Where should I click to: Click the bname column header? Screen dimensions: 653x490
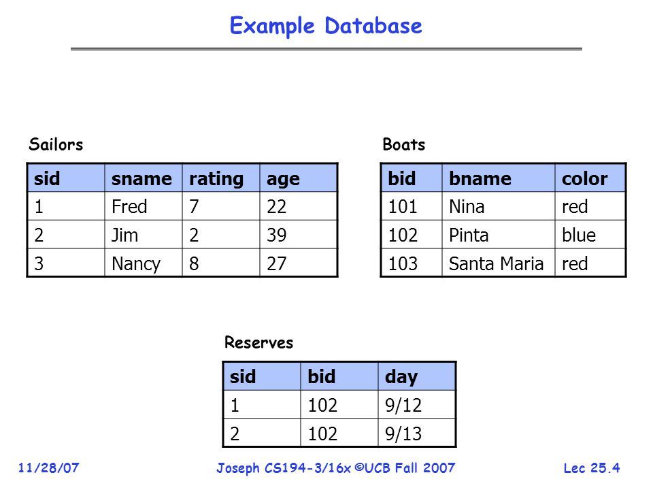(498, 178)
